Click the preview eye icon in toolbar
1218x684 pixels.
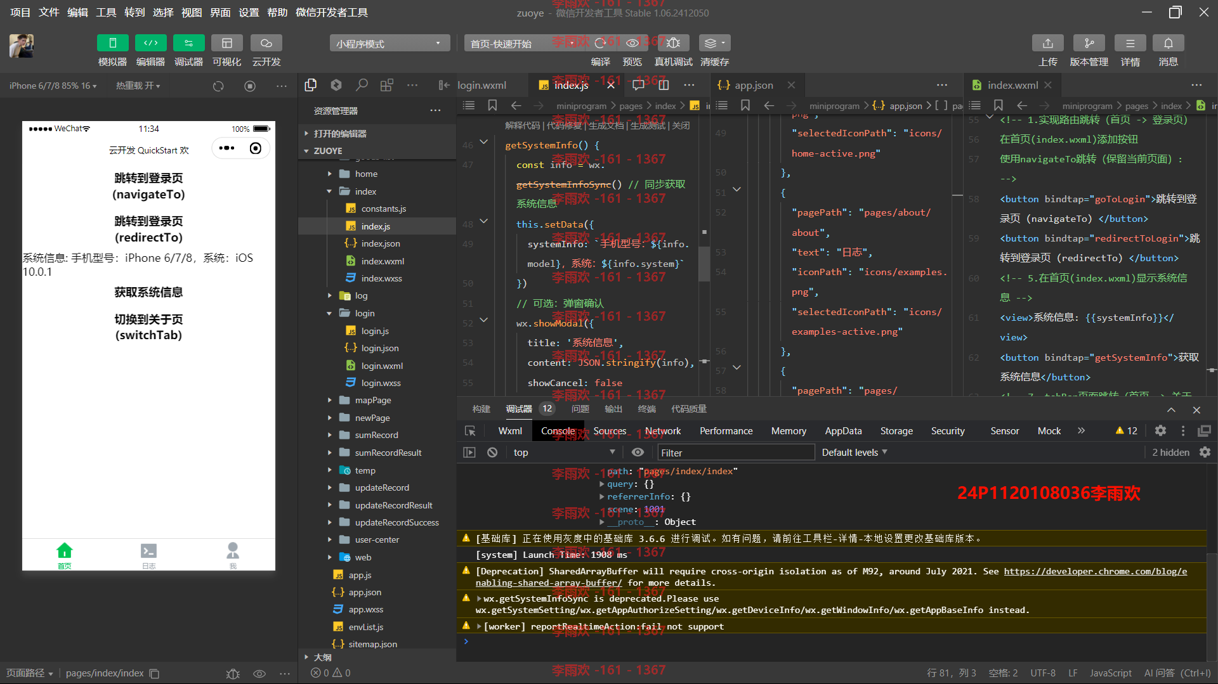(x=632, y=43)
